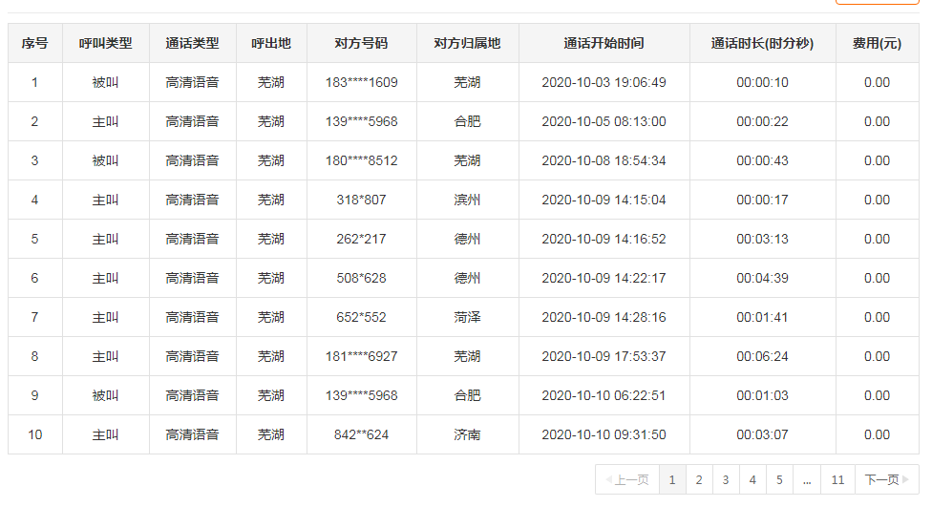
Task: Navigate to page 4
Action: tap(752, 480)
